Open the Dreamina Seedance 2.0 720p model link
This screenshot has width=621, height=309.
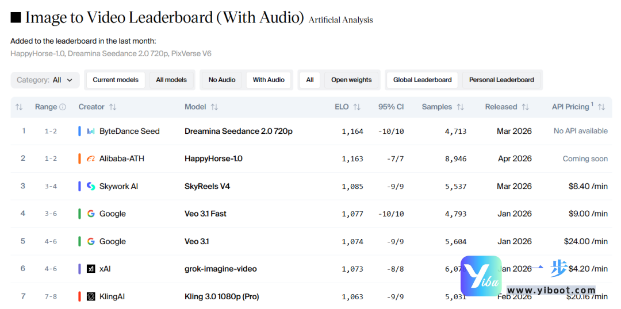pyautogui.click(x=238, y=132)
